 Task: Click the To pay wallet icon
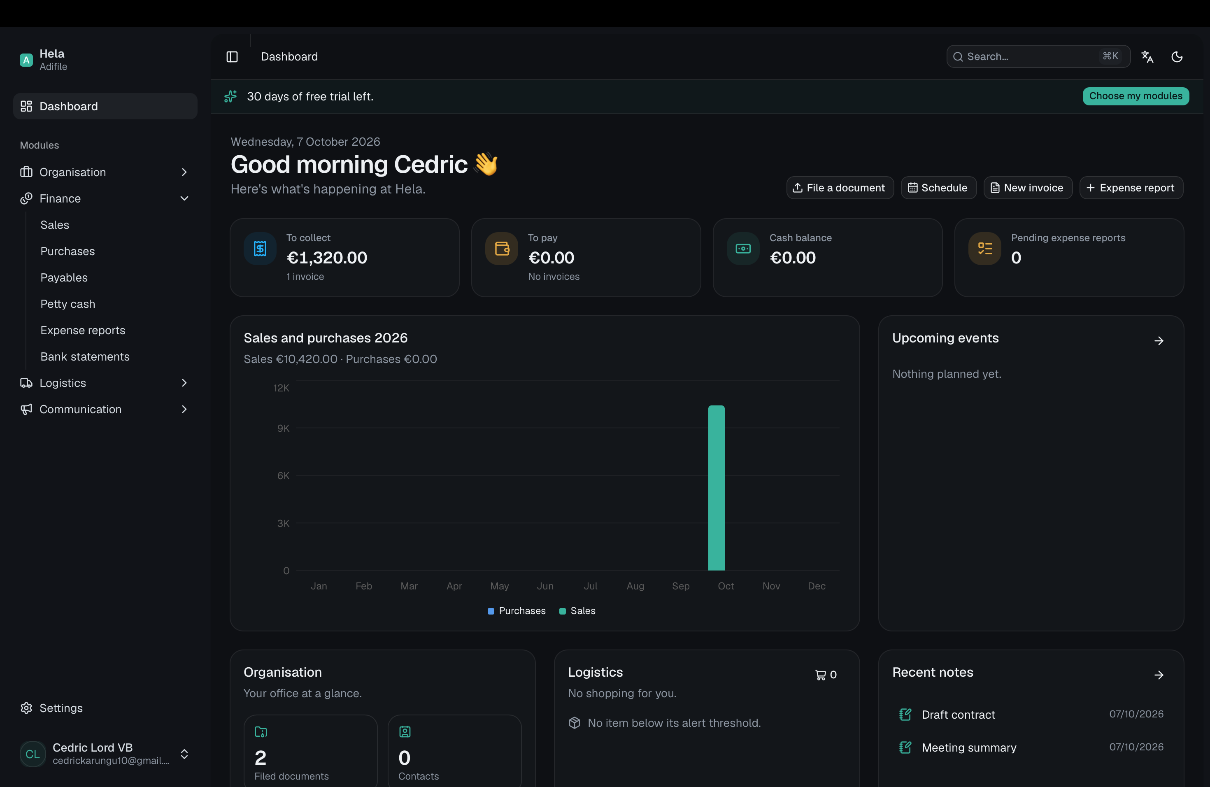pyautogui.click(x=501, y=248)
